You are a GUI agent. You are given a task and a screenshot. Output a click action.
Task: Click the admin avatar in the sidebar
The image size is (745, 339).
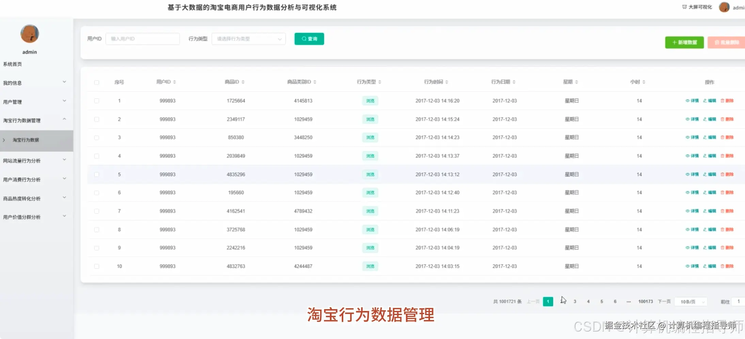29,34
